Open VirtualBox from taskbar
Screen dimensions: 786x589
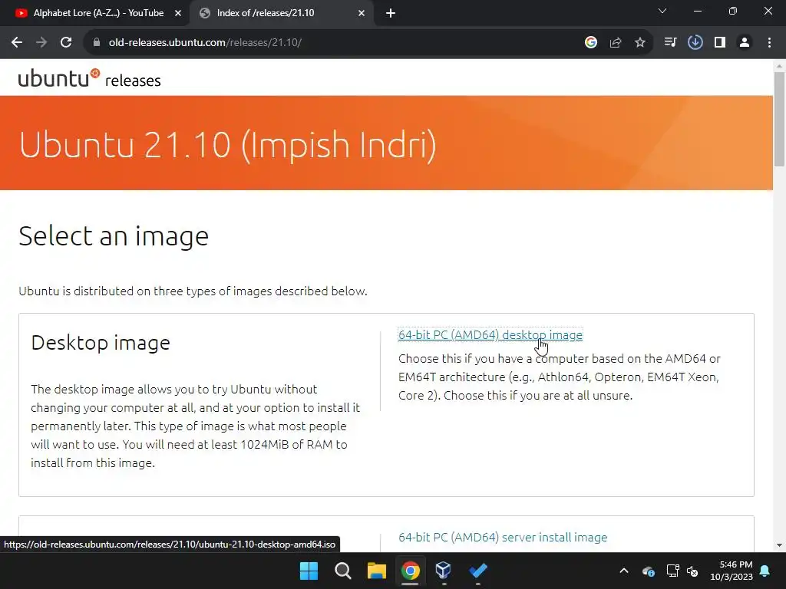(444, 571)
